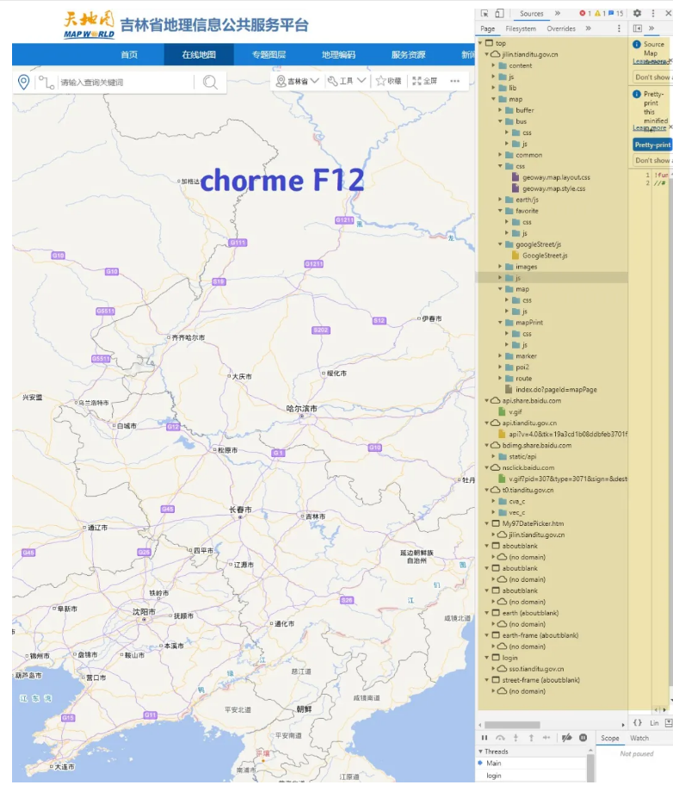Open DevTools settings gear
Image resolution: width=673 pixels, height=785 pixels.
[637, 13]
